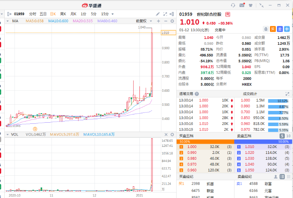Screen dimensions: 293x198
Task: Collapse the right quote panel
Action: (x=172, y=14)
